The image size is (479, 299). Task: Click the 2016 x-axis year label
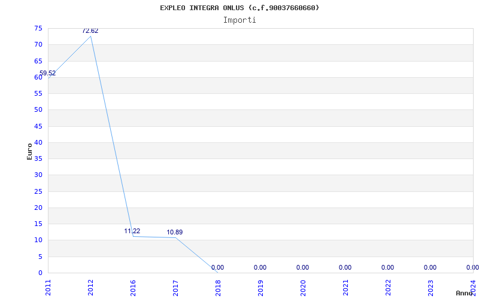pos(133,287)
